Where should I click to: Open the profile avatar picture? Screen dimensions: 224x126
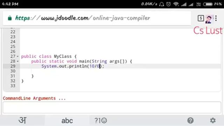coord(209,19)
